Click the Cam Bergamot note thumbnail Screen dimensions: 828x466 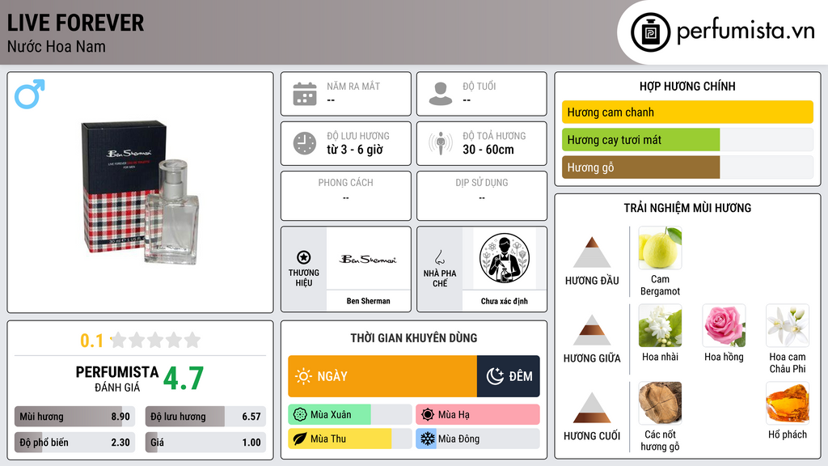(x=660, y=248)
